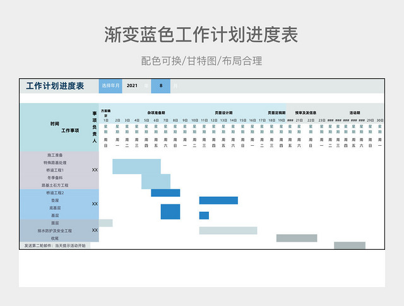Select the 底基层 task row
Image resolution: width=404 pixels, height=306 pixels.
pos(55,208)
